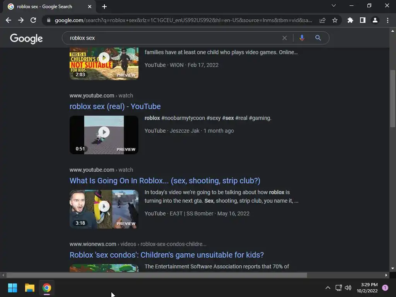Click the vertical scrollbar down arrow
The height and width of the screenshot is (297, 396).
393,268
